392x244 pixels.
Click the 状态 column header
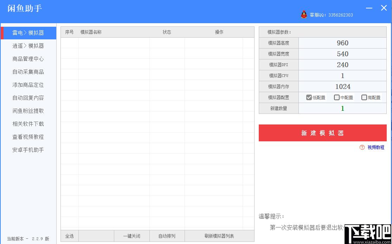(x=167, y=32)
